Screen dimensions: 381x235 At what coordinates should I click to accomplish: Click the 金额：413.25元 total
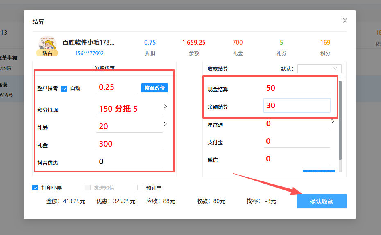point(66,201)
